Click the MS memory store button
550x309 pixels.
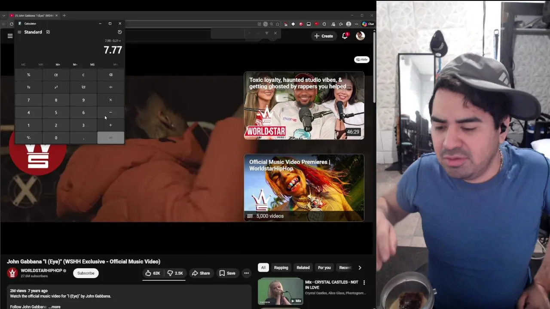click(92, 64)
